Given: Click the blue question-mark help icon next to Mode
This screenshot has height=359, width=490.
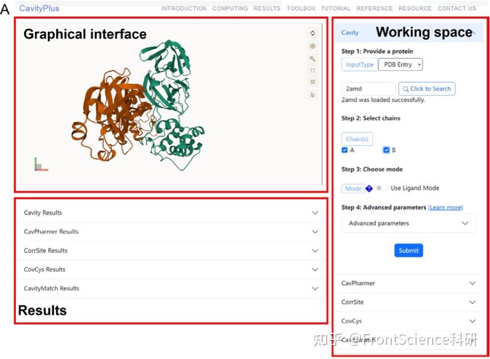Looking at the screenshot, I should pyautogui.click(x=369, y=189).
